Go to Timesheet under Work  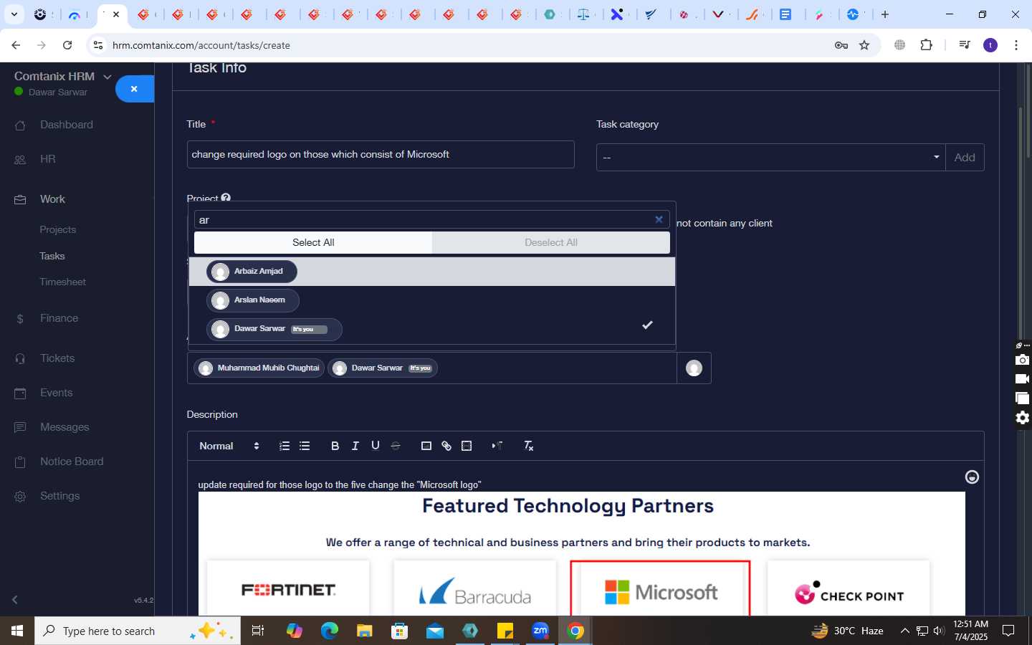[x=62, y=282]
